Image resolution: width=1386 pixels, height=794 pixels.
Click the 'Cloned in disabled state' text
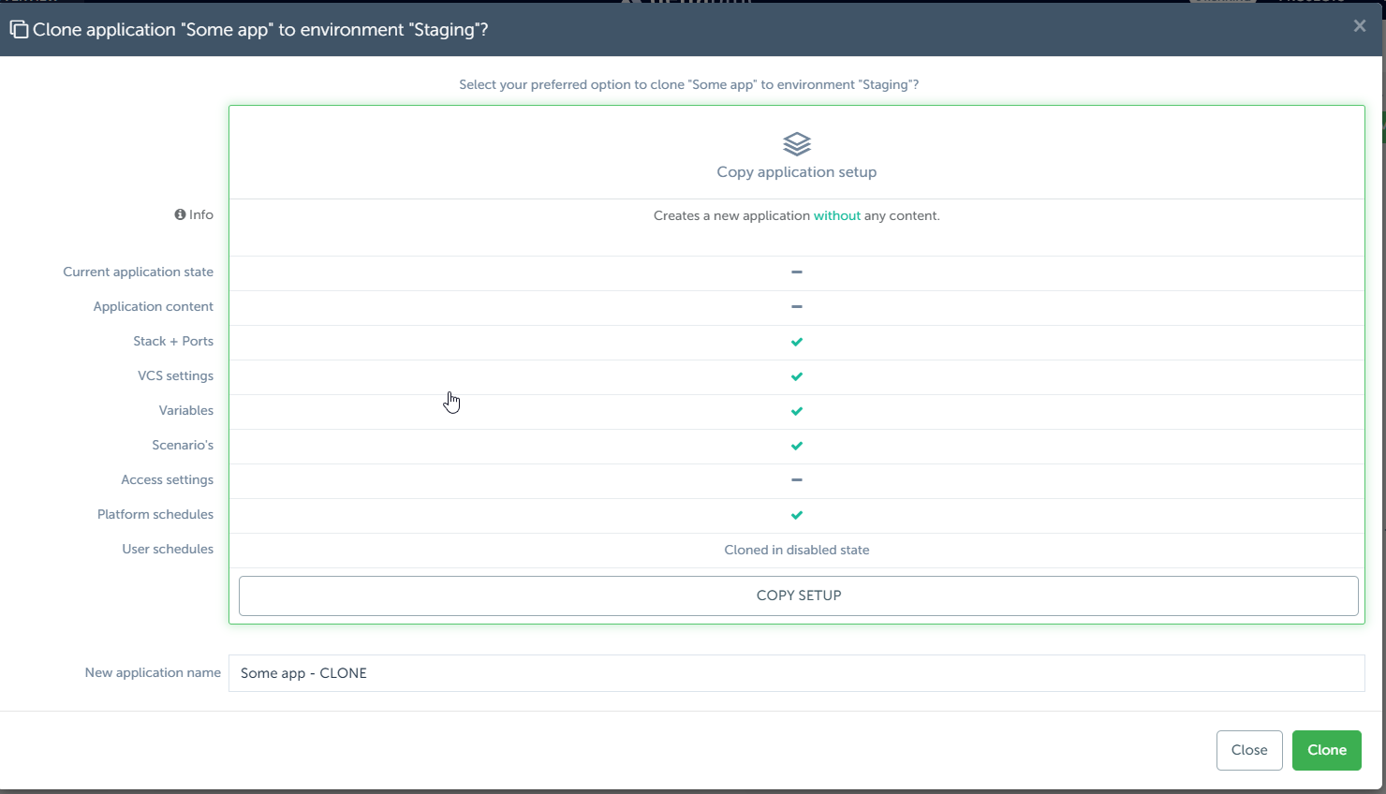point(797,551)
